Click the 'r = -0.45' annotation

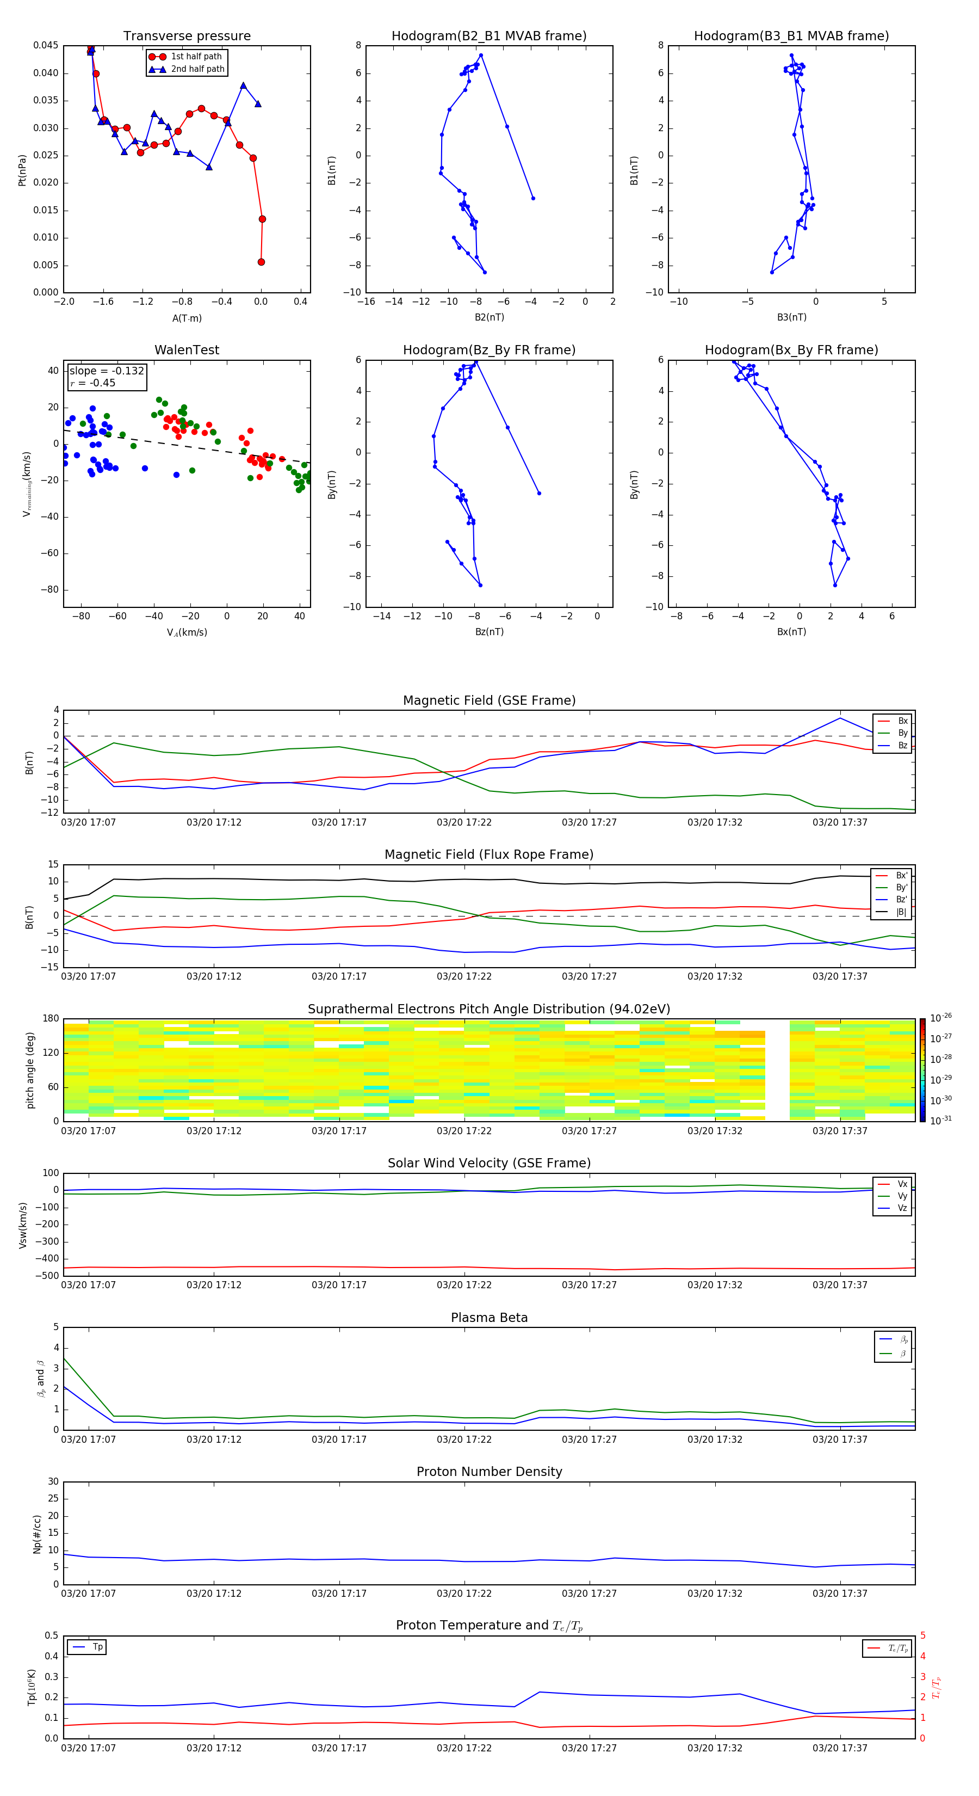pos(92,383)
